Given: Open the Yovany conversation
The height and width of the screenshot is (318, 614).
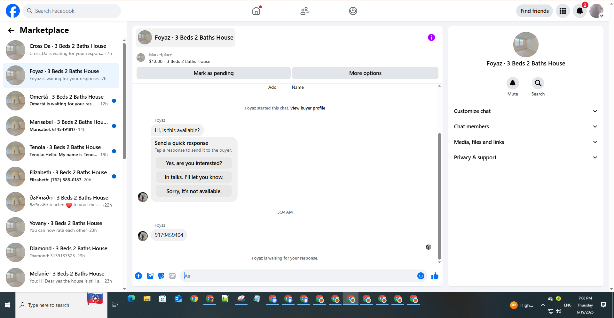Looking at the screenshot, I should pyautogui.click(x=61, y=227).
